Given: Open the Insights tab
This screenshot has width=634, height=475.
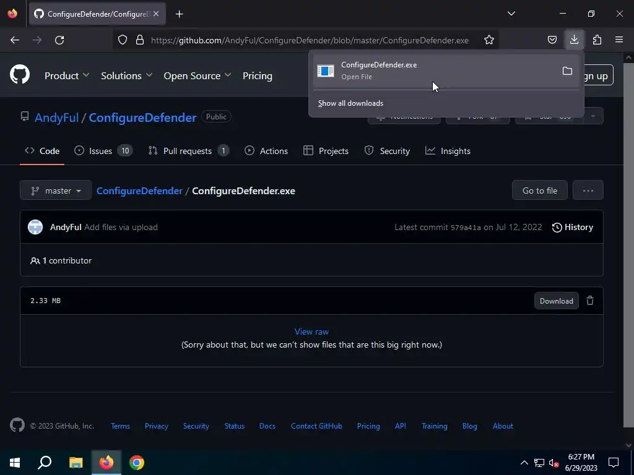Looking at the screenshot, I should [448, 151].
